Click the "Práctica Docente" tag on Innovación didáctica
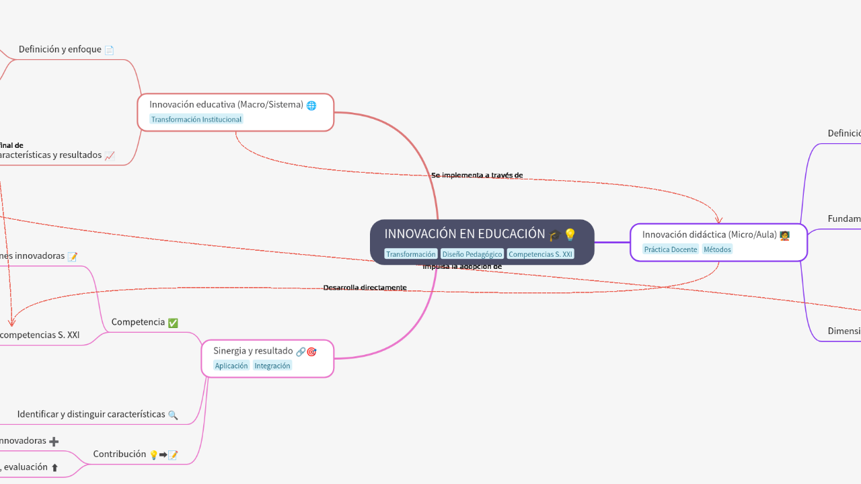 point(670,249)
